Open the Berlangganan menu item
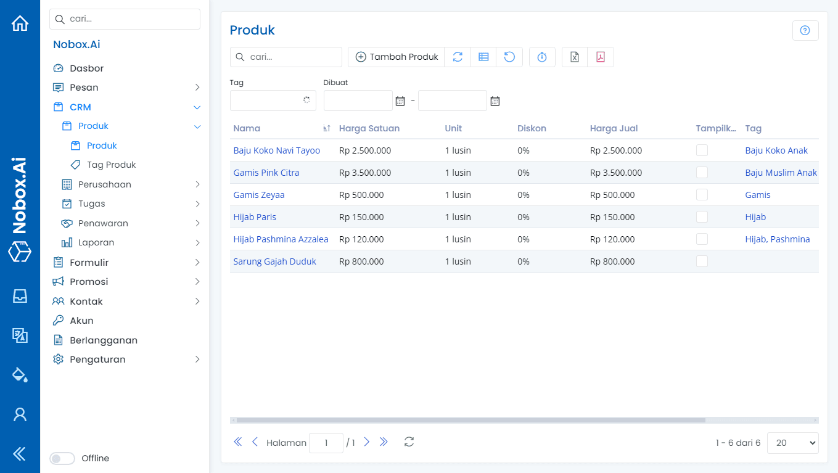This screenshot has width=838, height=473. (103, 340)
